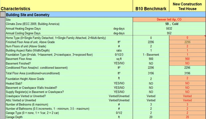Select Number of Bedrooms Test House cell
206x119 pixels.
[187, 104]
